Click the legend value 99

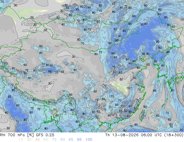[x=79, y=140]
